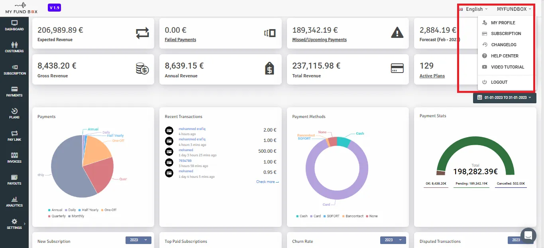The image size is (544, 248).
Task: Open Payments from the sidebar
Action: click(x=14, y=92)
